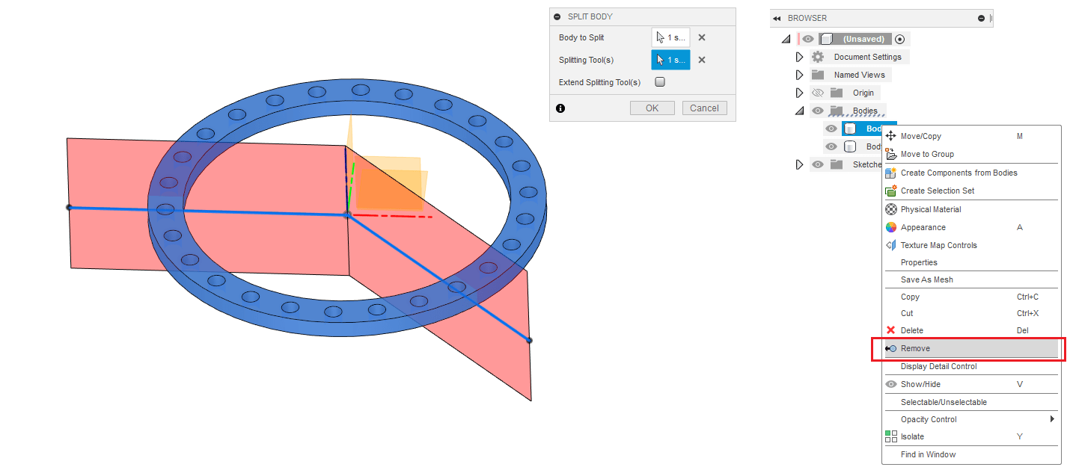Viewport: 1070px width, 473px height.
Task: Confirm Split Body with OK
Action: [652, 108]
